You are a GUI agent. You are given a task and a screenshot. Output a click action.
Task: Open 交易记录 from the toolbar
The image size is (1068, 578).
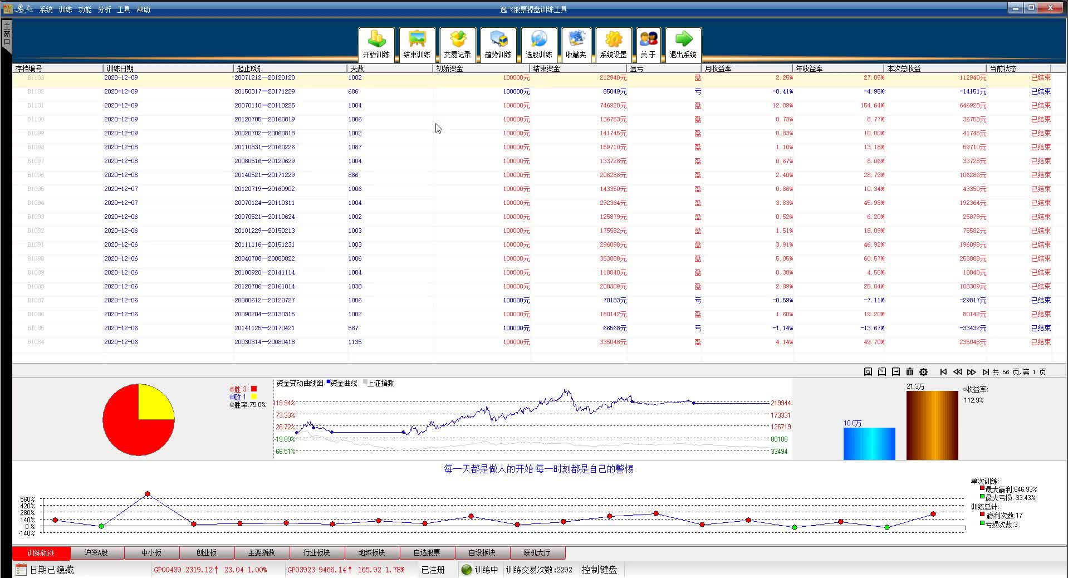458,44
